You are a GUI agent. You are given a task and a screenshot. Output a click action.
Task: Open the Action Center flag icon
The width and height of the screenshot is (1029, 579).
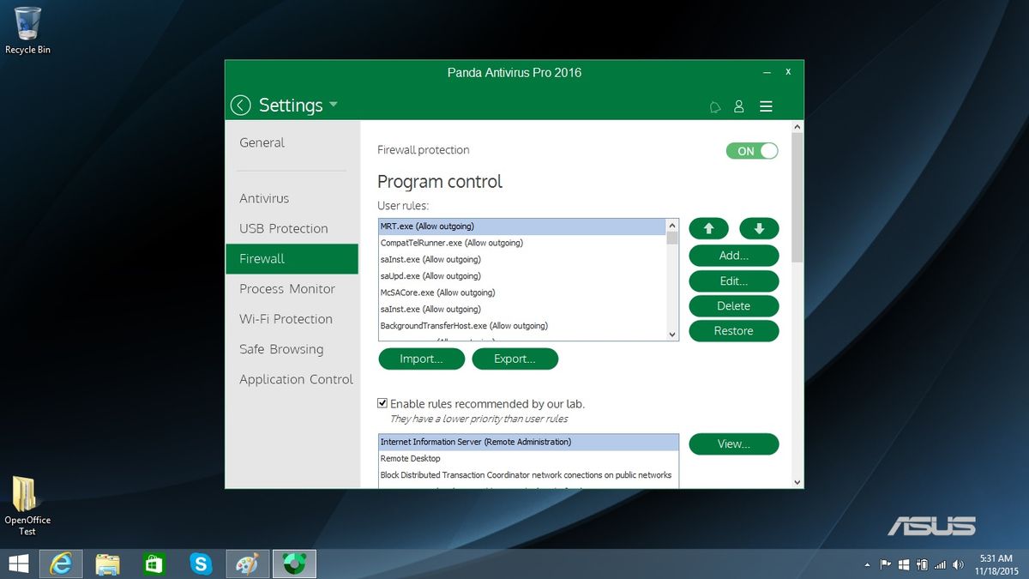(x=885, y=564)
